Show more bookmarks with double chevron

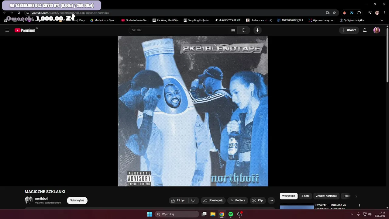coord(382,20)
